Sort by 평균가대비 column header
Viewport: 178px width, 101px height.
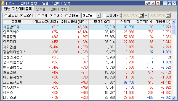click(145, 22)
